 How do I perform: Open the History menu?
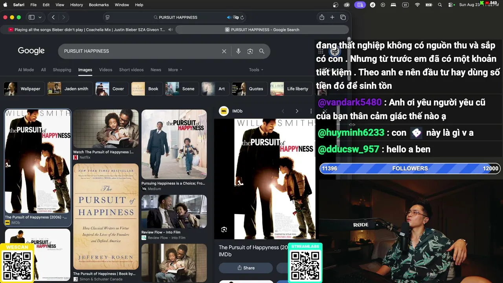[76, 5]
